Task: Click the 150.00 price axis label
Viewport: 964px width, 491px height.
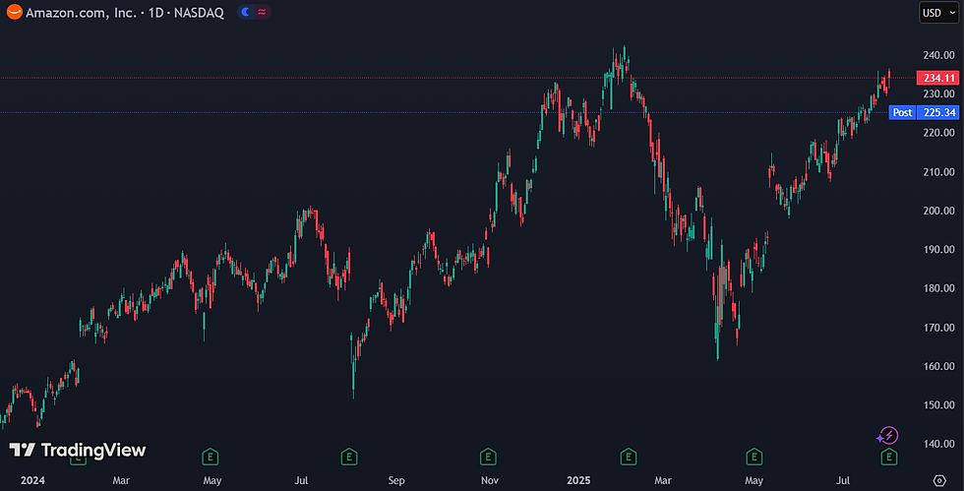Action: pyautogui.click(x=938, y=404)
